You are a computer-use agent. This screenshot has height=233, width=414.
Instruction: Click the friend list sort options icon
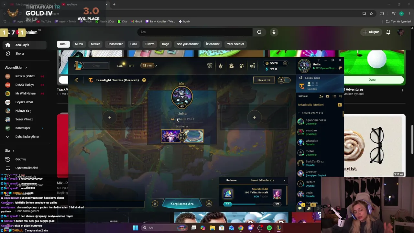pos(334,96)
